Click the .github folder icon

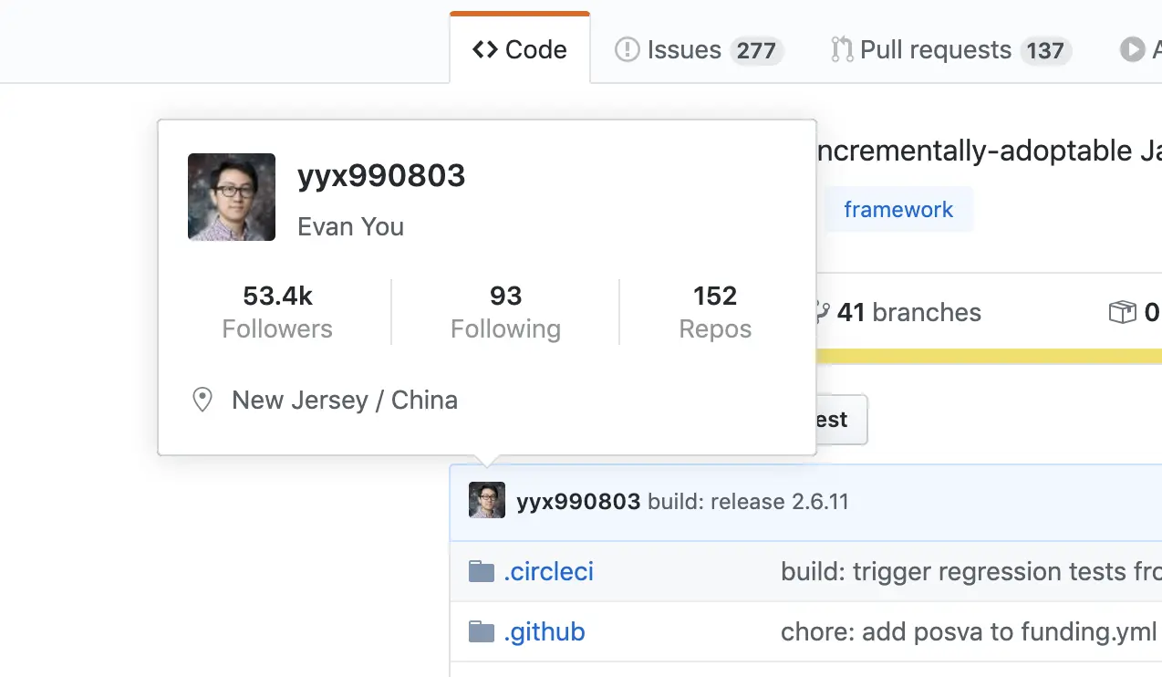tap(482, 631)
